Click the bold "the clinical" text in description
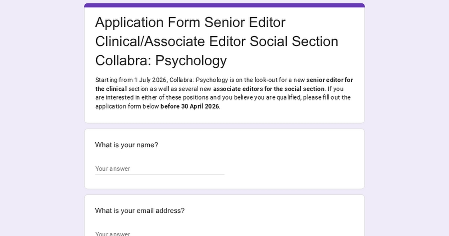 tap(111, 89)
